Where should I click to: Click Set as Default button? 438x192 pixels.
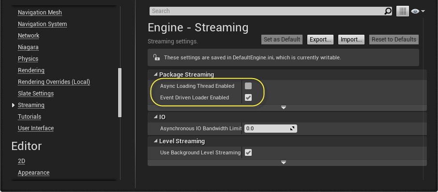pyautogui.click(x=282, y=40)
